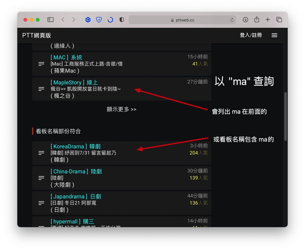305x250 pixels.
Task: Click post 凱殷開放當日就卡到陰~
Action: 94,89
